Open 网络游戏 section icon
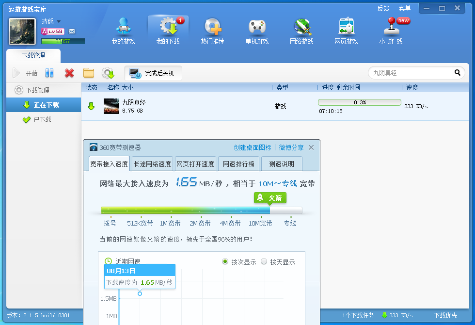The image size is (475, 325). 302,27
